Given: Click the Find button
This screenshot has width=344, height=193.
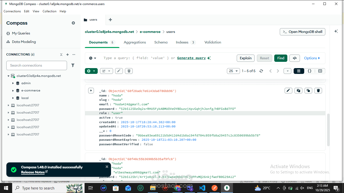Looking at the screenshot, I should click(x=281, y=58).
